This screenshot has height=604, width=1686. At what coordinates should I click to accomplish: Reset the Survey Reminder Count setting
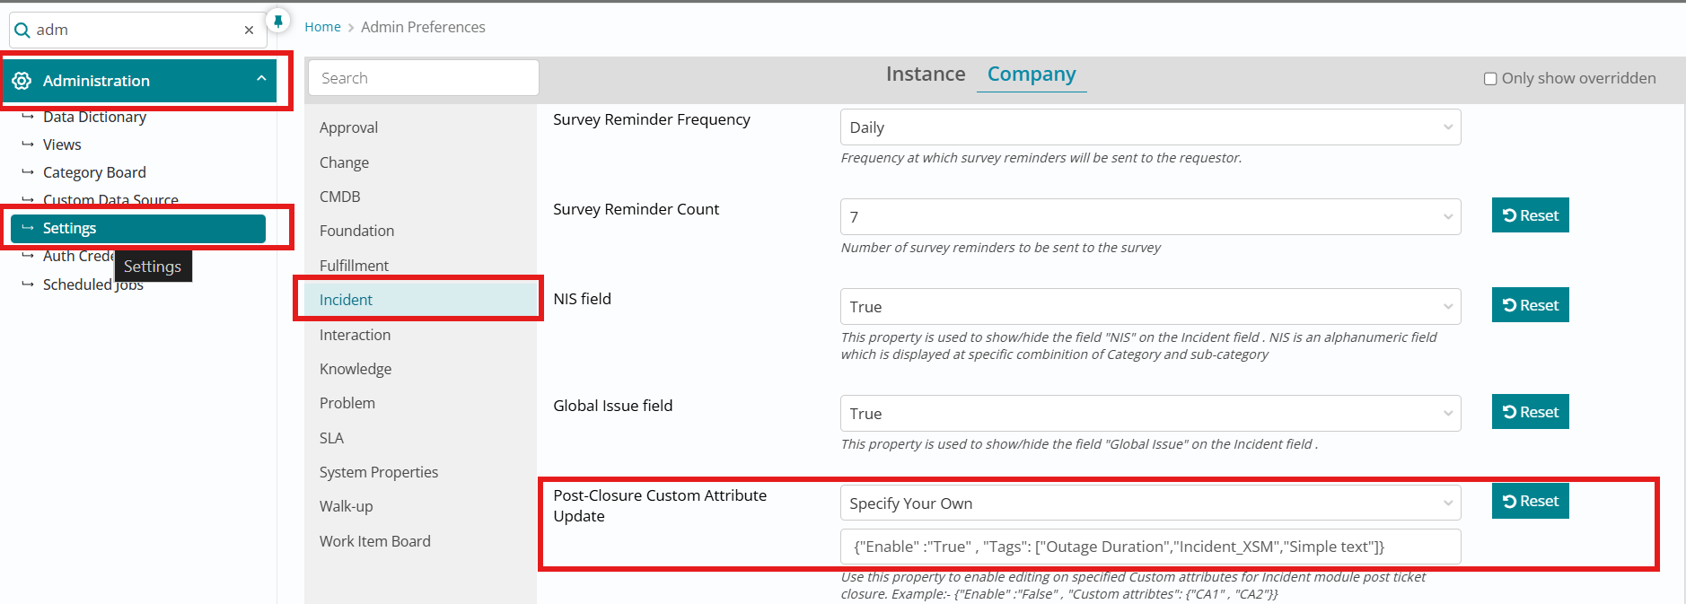(1530, 215)
